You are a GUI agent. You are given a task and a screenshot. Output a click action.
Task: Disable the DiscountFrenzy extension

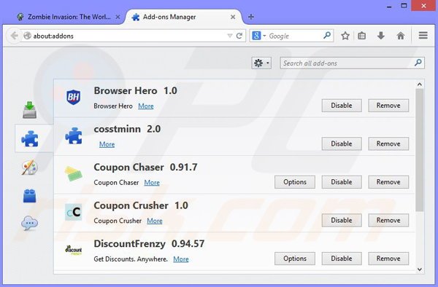click(342, 259)
